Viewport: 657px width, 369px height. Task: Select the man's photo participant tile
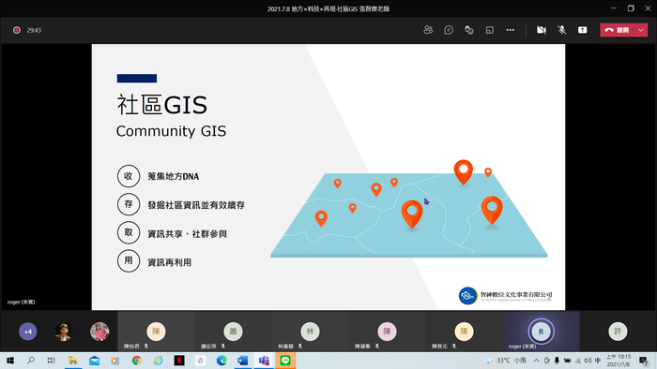(x=63, y=332)
